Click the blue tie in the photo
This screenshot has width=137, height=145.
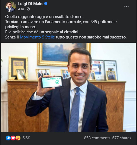(75, 109)
